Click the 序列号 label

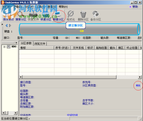pyautogui.click(x=87, y=82)
